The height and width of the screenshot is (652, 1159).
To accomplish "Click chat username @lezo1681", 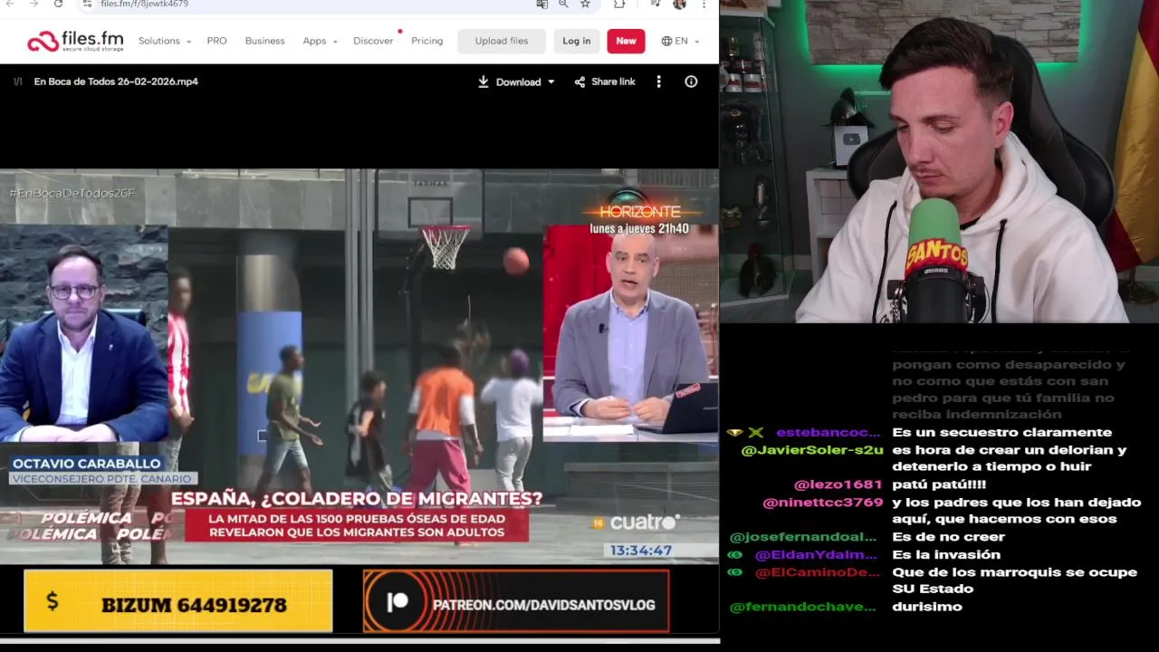I will 838,484.
